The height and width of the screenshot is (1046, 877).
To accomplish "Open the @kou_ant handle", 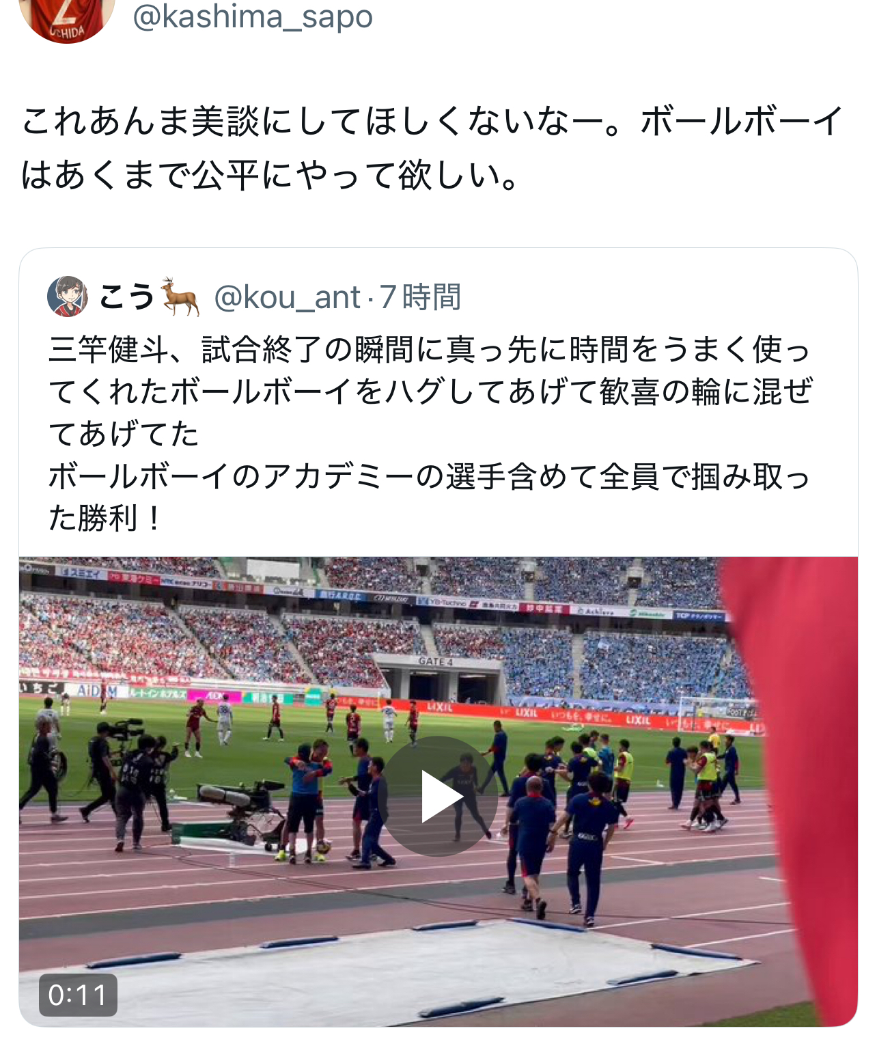I will tap(287, 297).
